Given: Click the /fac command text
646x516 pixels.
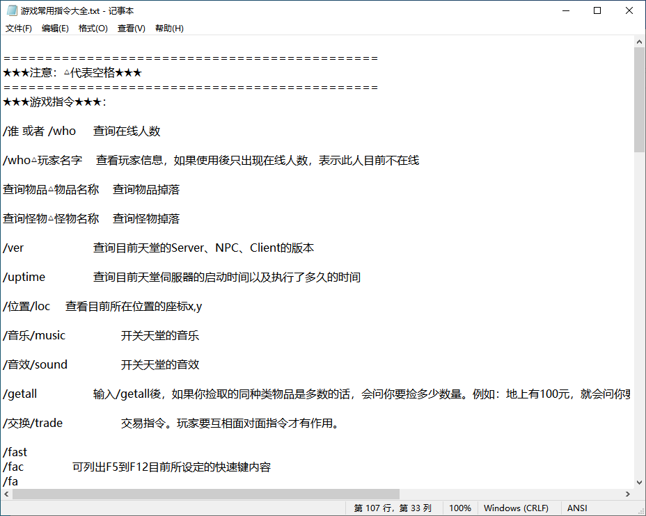Looking at the screenshot, I should click(x=13, y=467).
